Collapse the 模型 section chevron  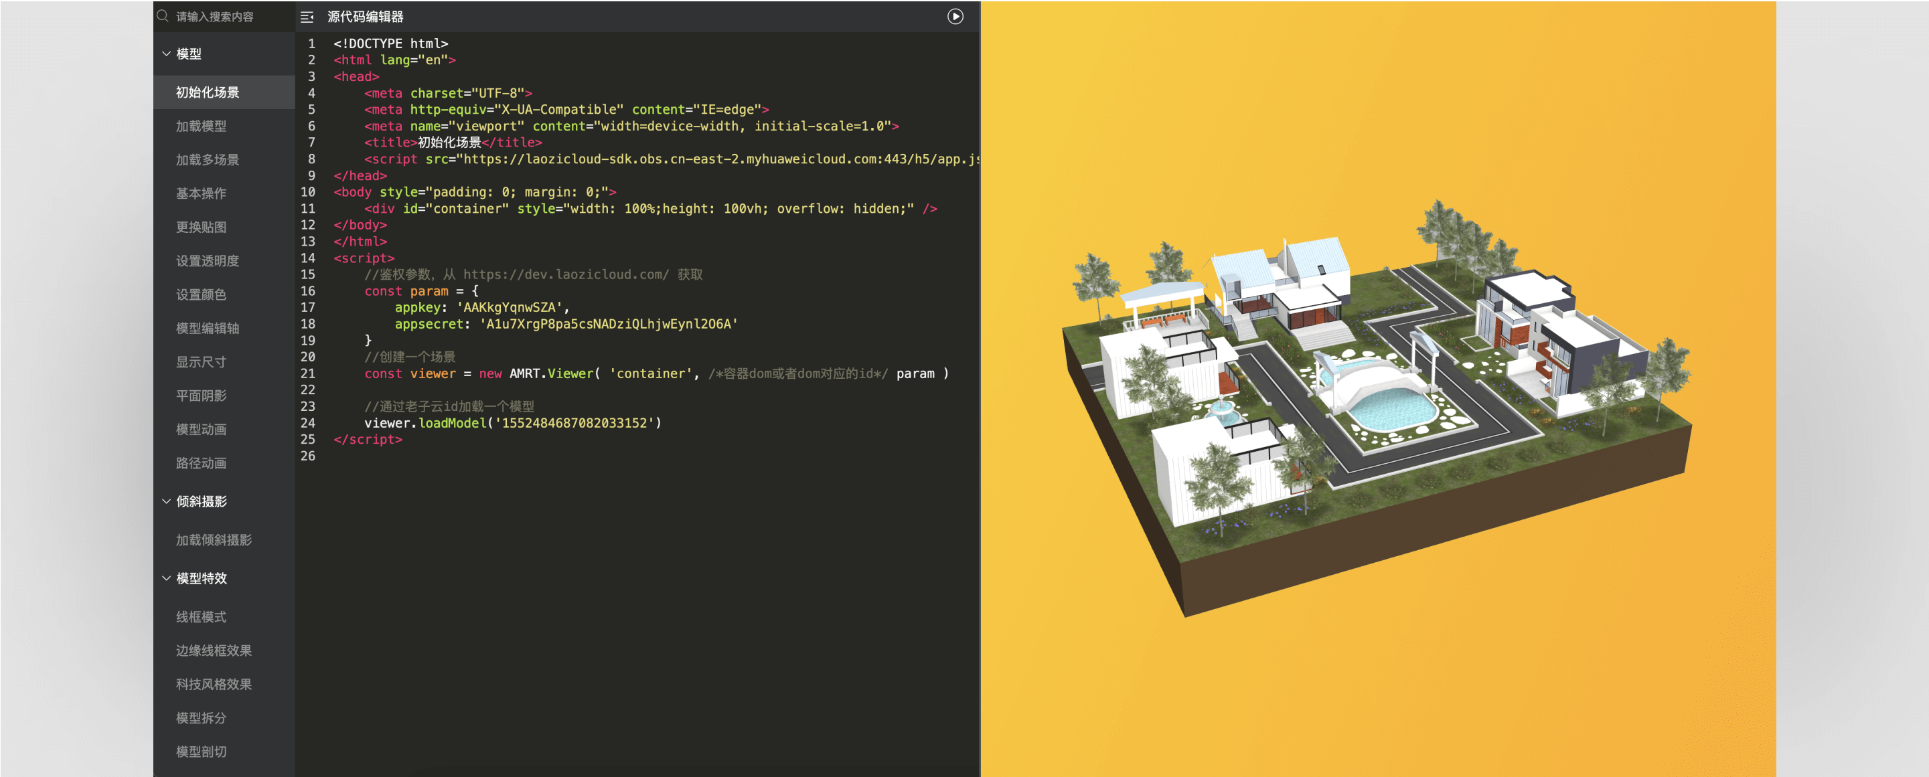[x=166, y=54]
